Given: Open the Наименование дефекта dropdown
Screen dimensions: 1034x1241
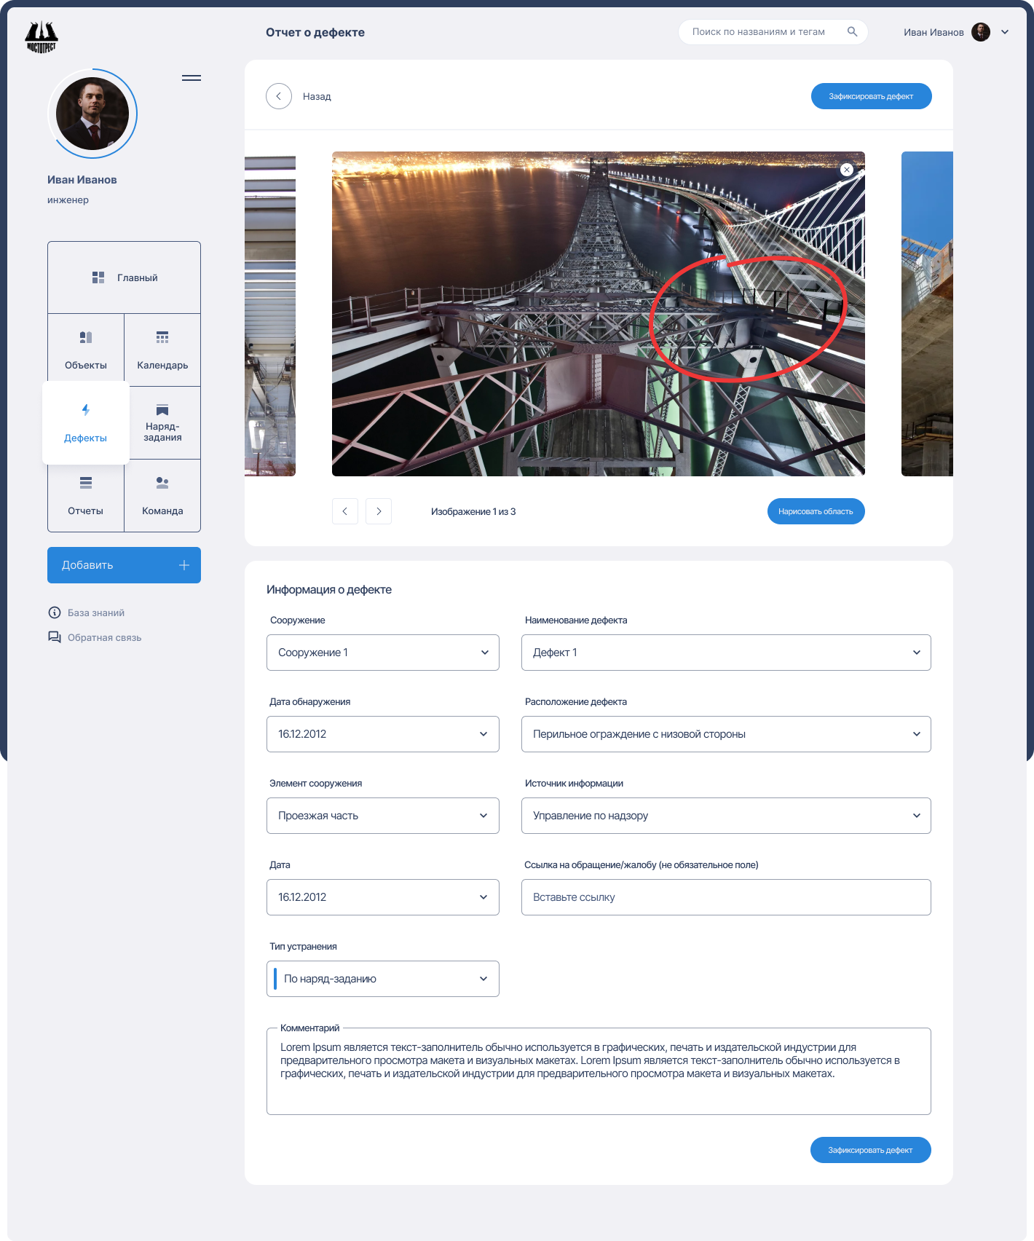Looking at the screenshot, I should coord(726,653).
